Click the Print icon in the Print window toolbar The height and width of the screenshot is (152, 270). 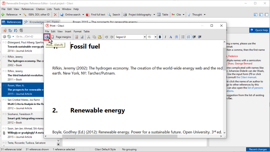point(47,37)
